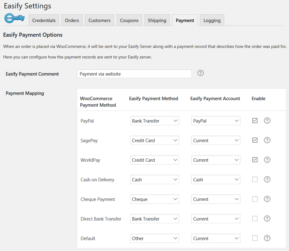The height and width of the screenshot is (251, 289).
Task: Enable the Cheque Payment mapping
Action: pyautogui.click(x=255, y=199)
